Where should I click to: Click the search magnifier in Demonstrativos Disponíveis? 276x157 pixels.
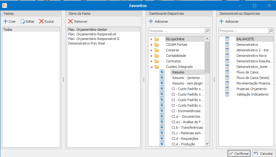[271, 31]
